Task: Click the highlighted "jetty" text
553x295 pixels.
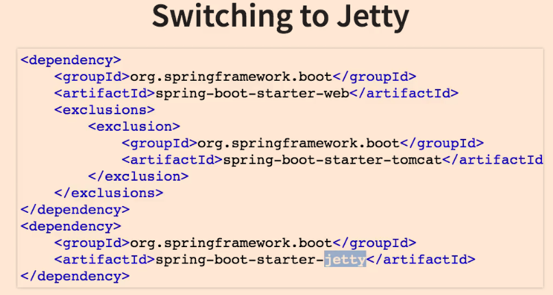Action: pos(345,259)
